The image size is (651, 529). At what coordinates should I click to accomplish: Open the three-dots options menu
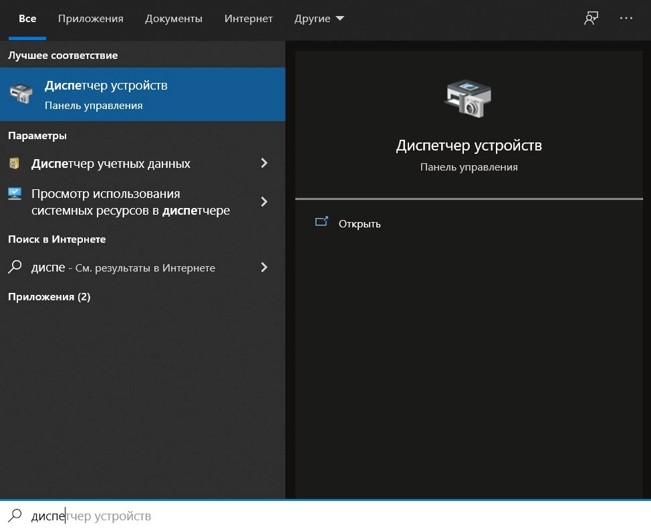coord(626,19)
